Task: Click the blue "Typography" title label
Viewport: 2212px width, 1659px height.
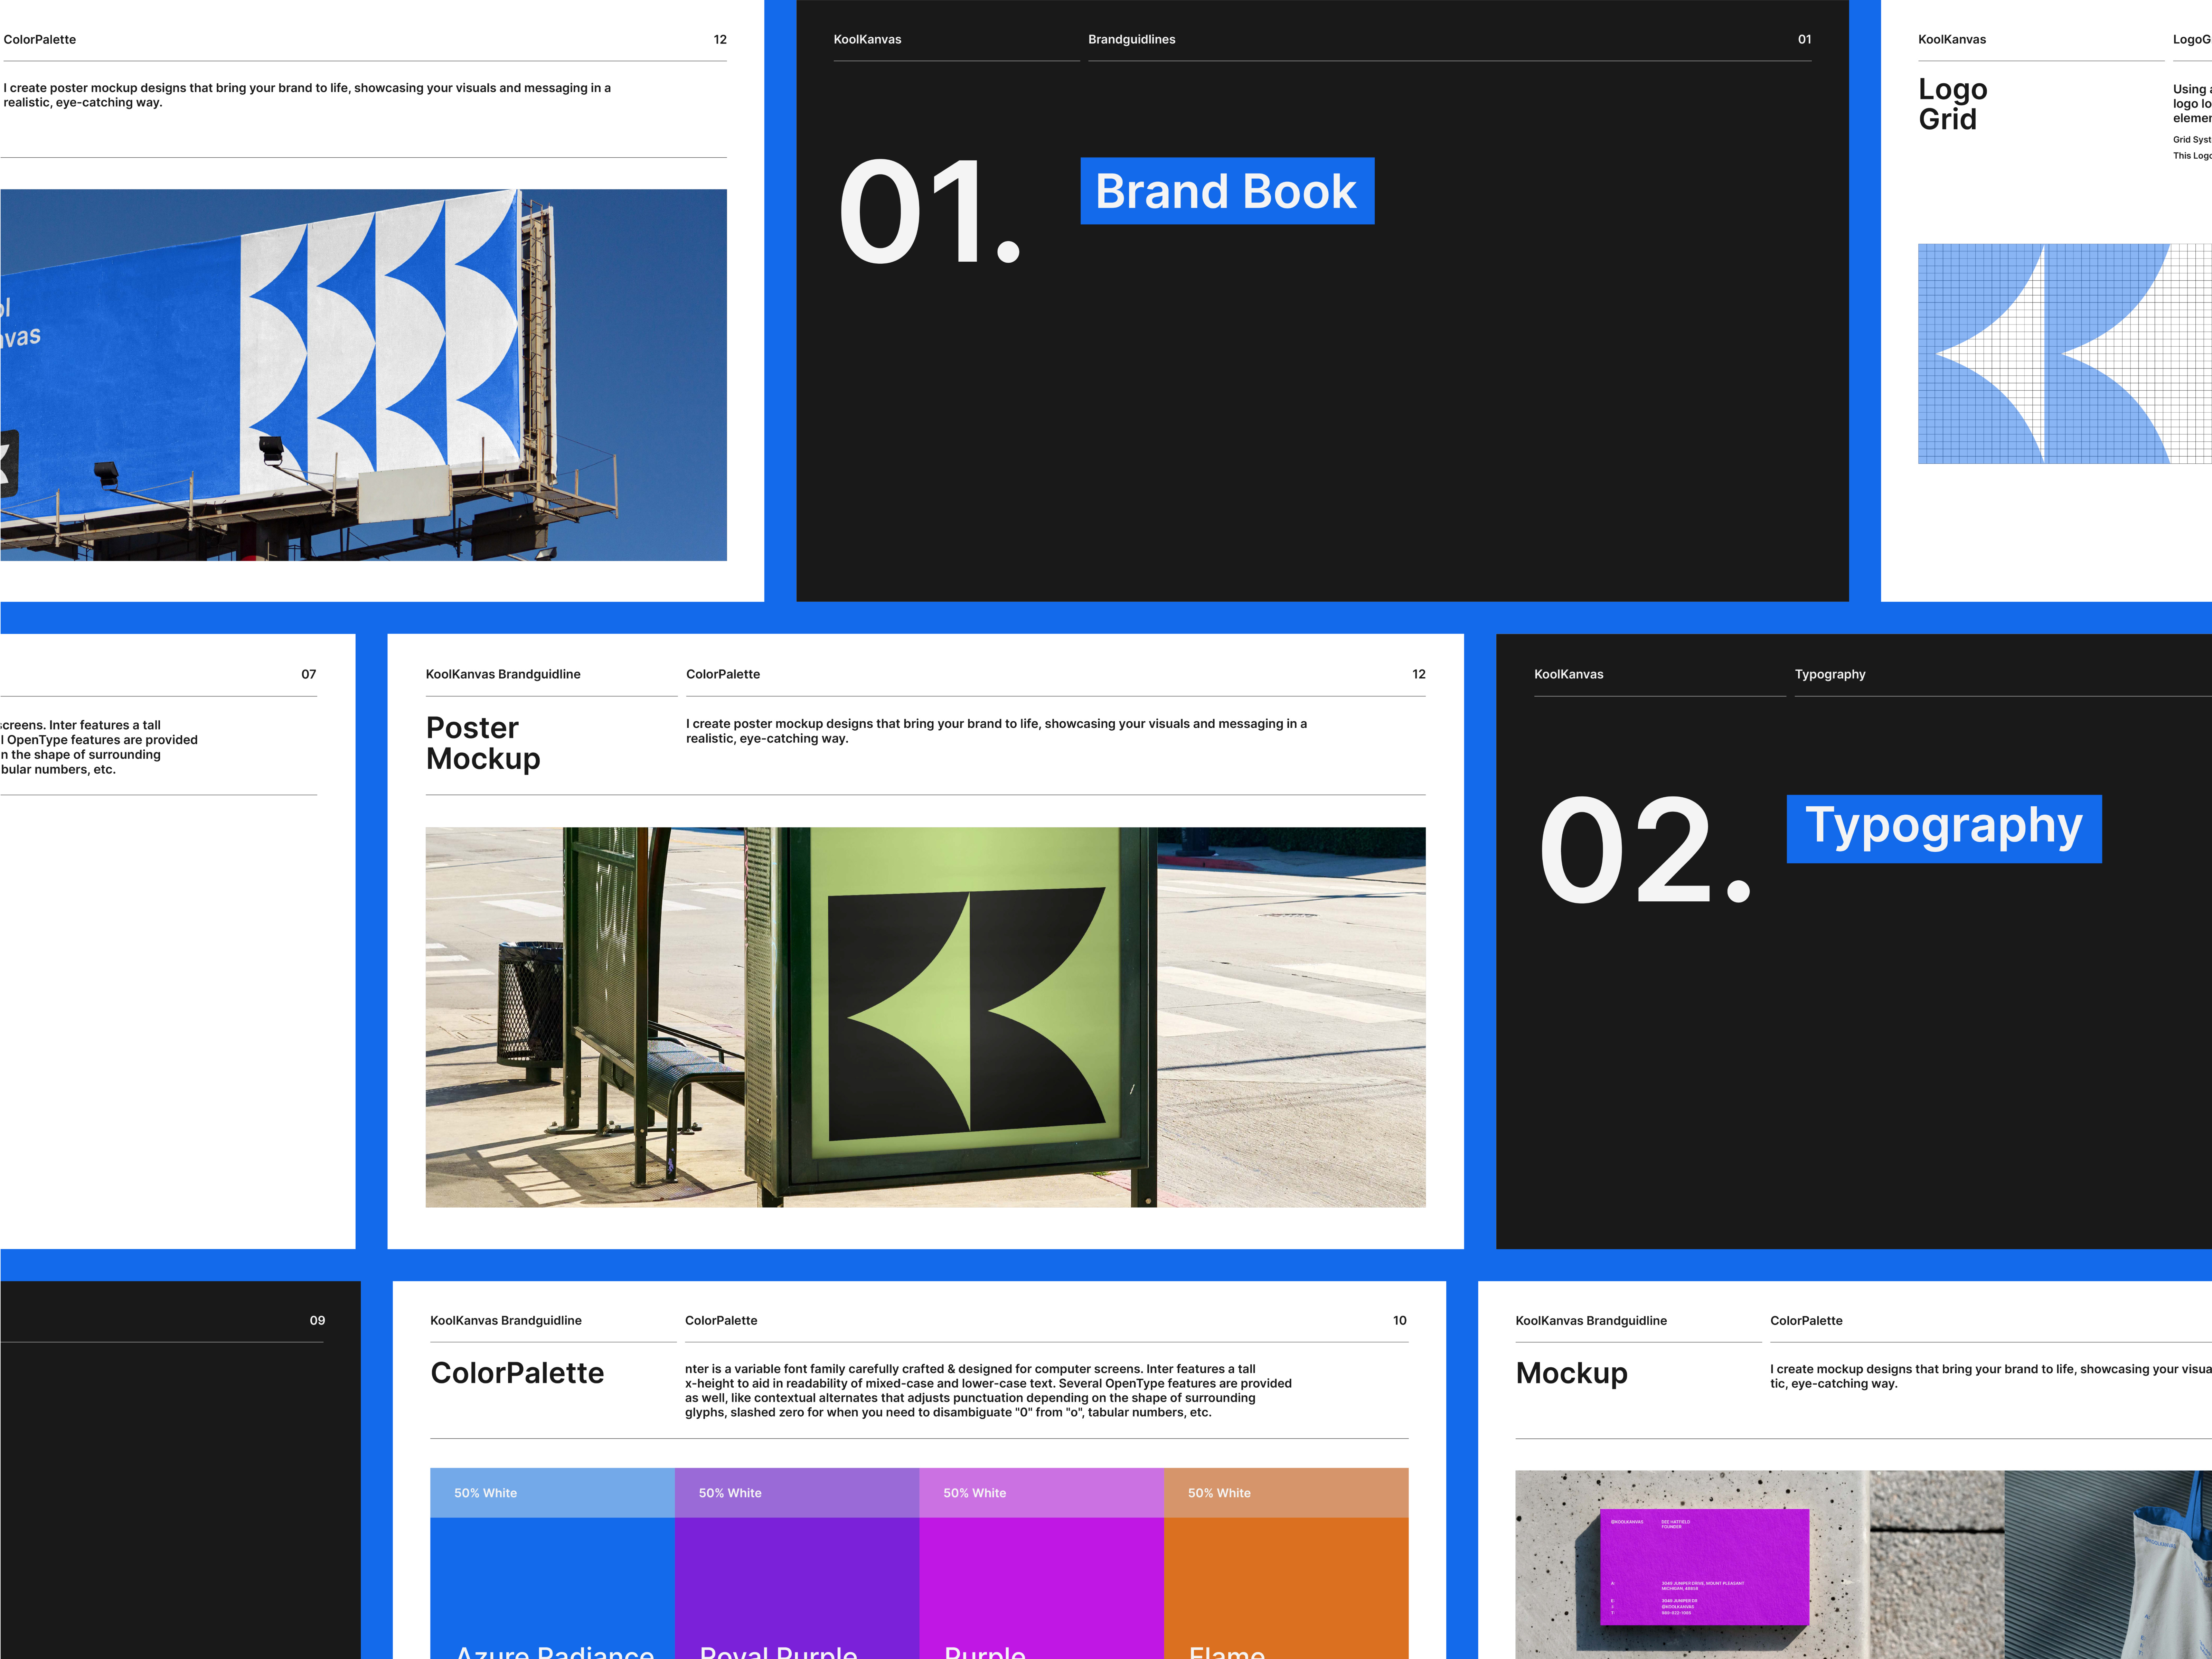Action: [1944, 829]
